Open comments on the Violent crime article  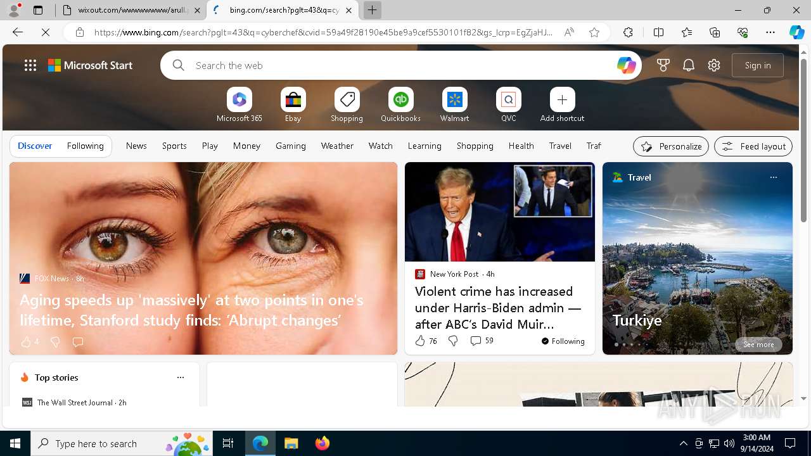point(482,341)
